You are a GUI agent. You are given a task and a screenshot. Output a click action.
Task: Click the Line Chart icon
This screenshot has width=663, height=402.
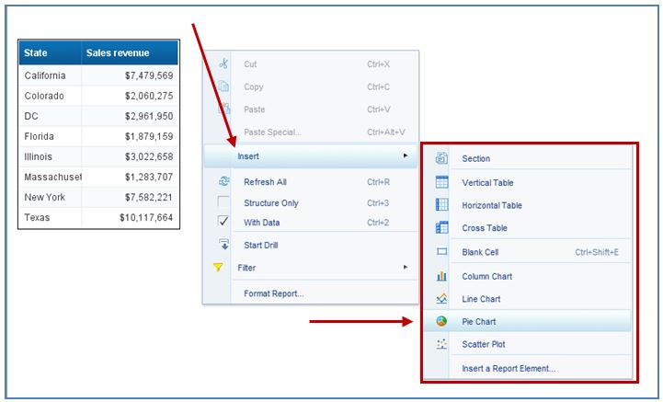(441, 298)
